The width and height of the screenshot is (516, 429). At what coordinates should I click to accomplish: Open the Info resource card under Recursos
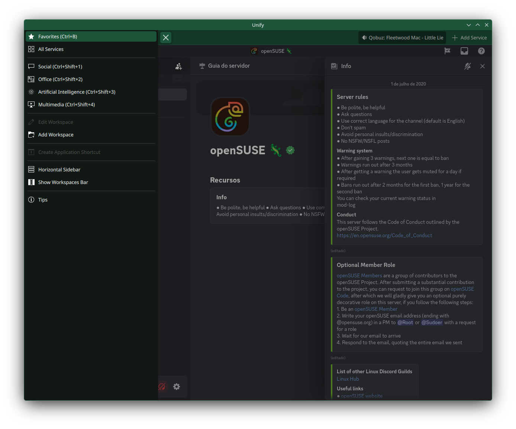pos(268,205)
